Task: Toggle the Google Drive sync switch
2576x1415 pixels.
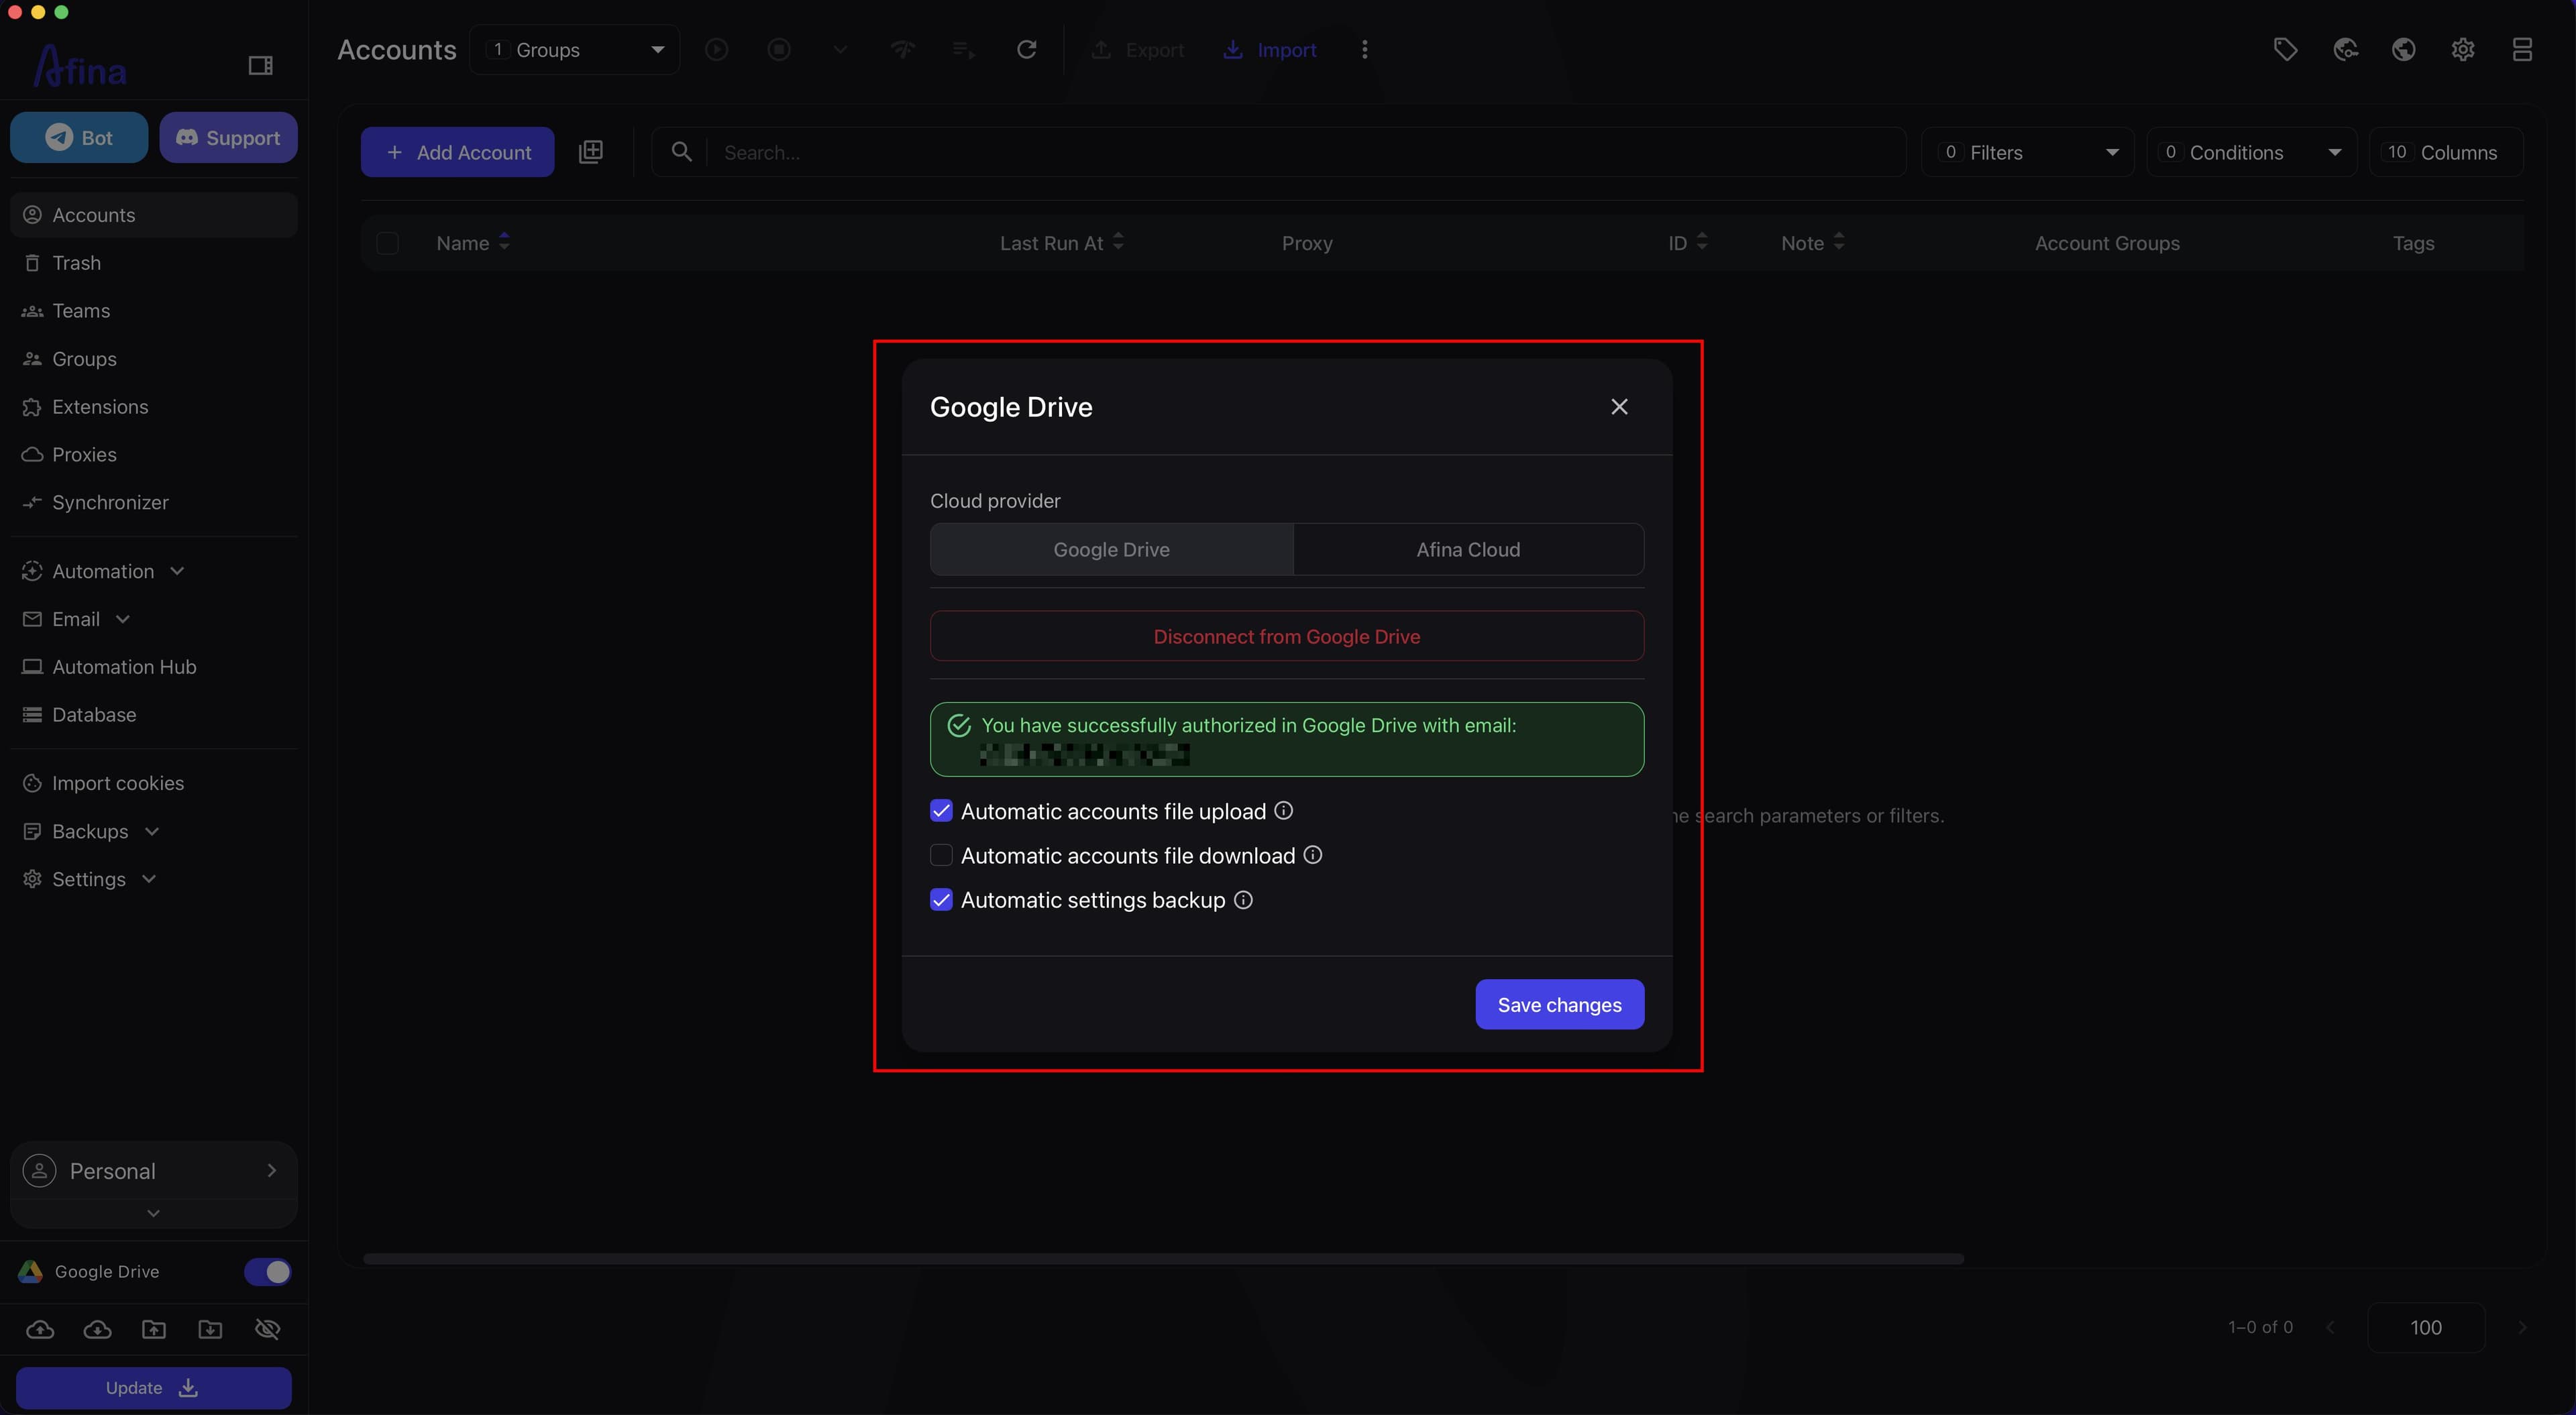Action: click(x=267, y=1271)
